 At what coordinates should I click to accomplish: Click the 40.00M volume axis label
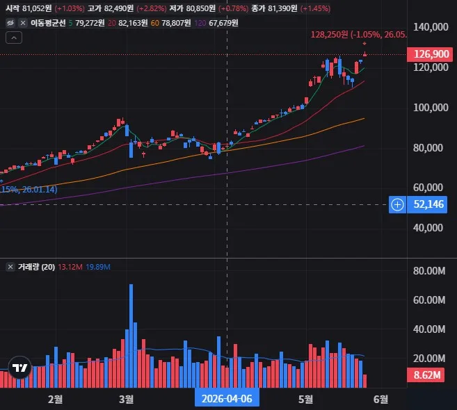click(429, 329)
